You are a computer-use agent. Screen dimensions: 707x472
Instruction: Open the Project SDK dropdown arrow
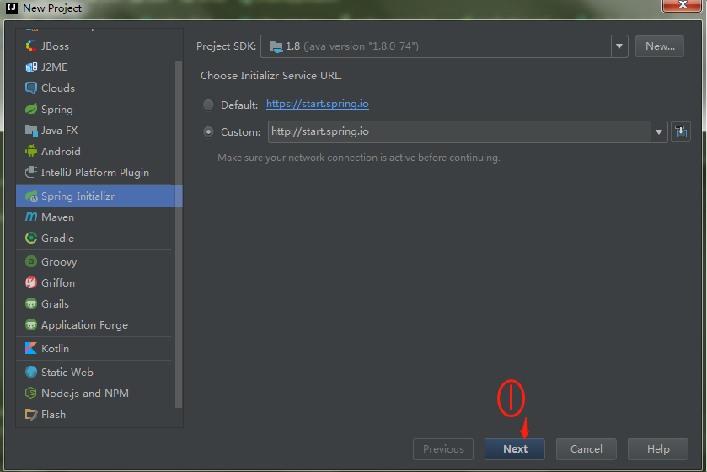click(x=619, y=46)
